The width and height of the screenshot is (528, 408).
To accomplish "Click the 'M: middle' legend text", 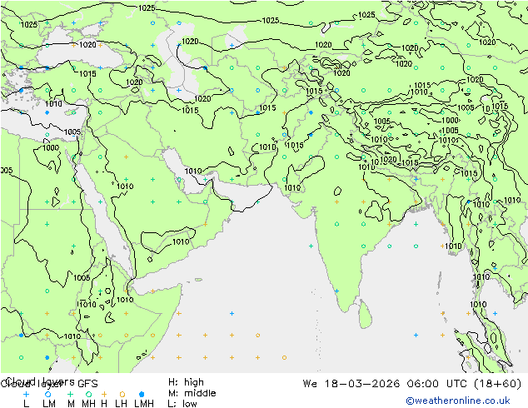I will tap(192, 393).
